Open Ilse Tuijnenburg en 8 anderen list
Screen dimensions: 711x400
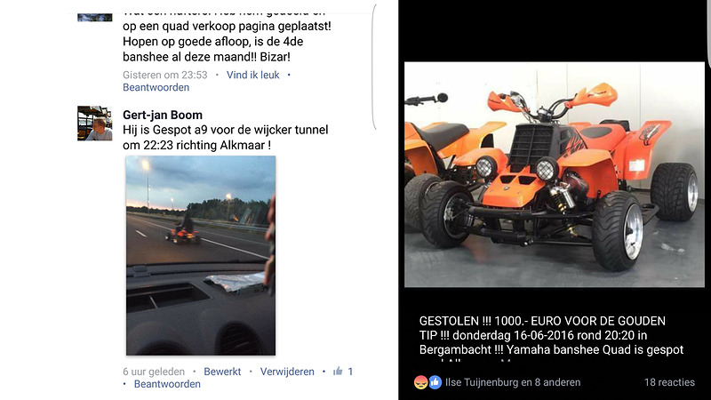pyautogui.click(x=513, y=382)
